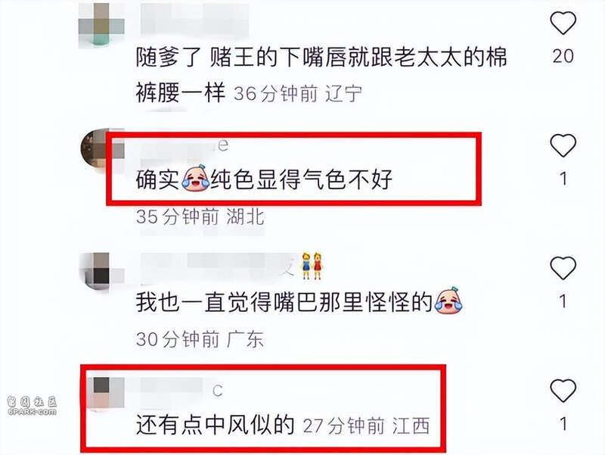The height and width of the screenshot is (455, 605).
Task: Like the comment from 辽宁 about 赌王
Action: (563, 23)
